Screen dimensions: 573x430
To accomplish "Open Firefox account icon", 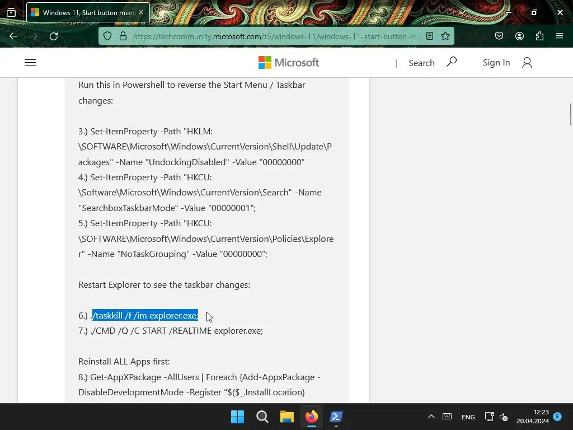I will [519, 36].
